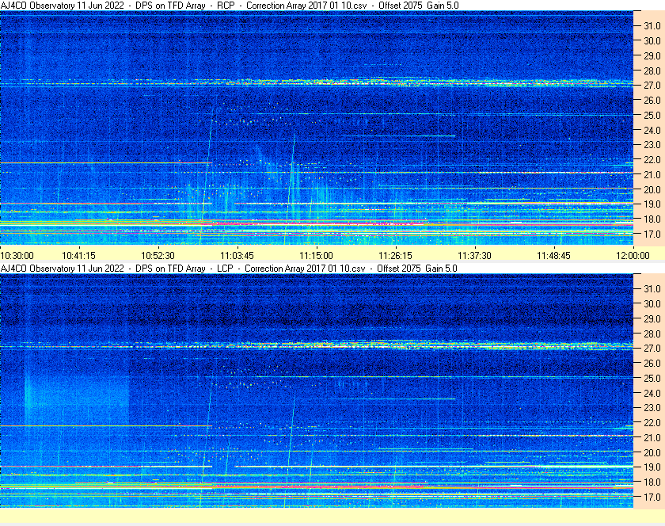Click the 10:52:30 time axis label
Image resolution: width=665 pixels, height=526 pixels.
(x=158, y=256)
